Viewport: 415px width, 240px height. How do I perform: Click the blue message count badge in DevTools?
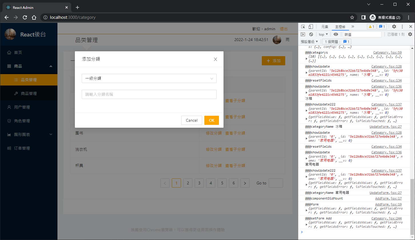coord(382,27)
